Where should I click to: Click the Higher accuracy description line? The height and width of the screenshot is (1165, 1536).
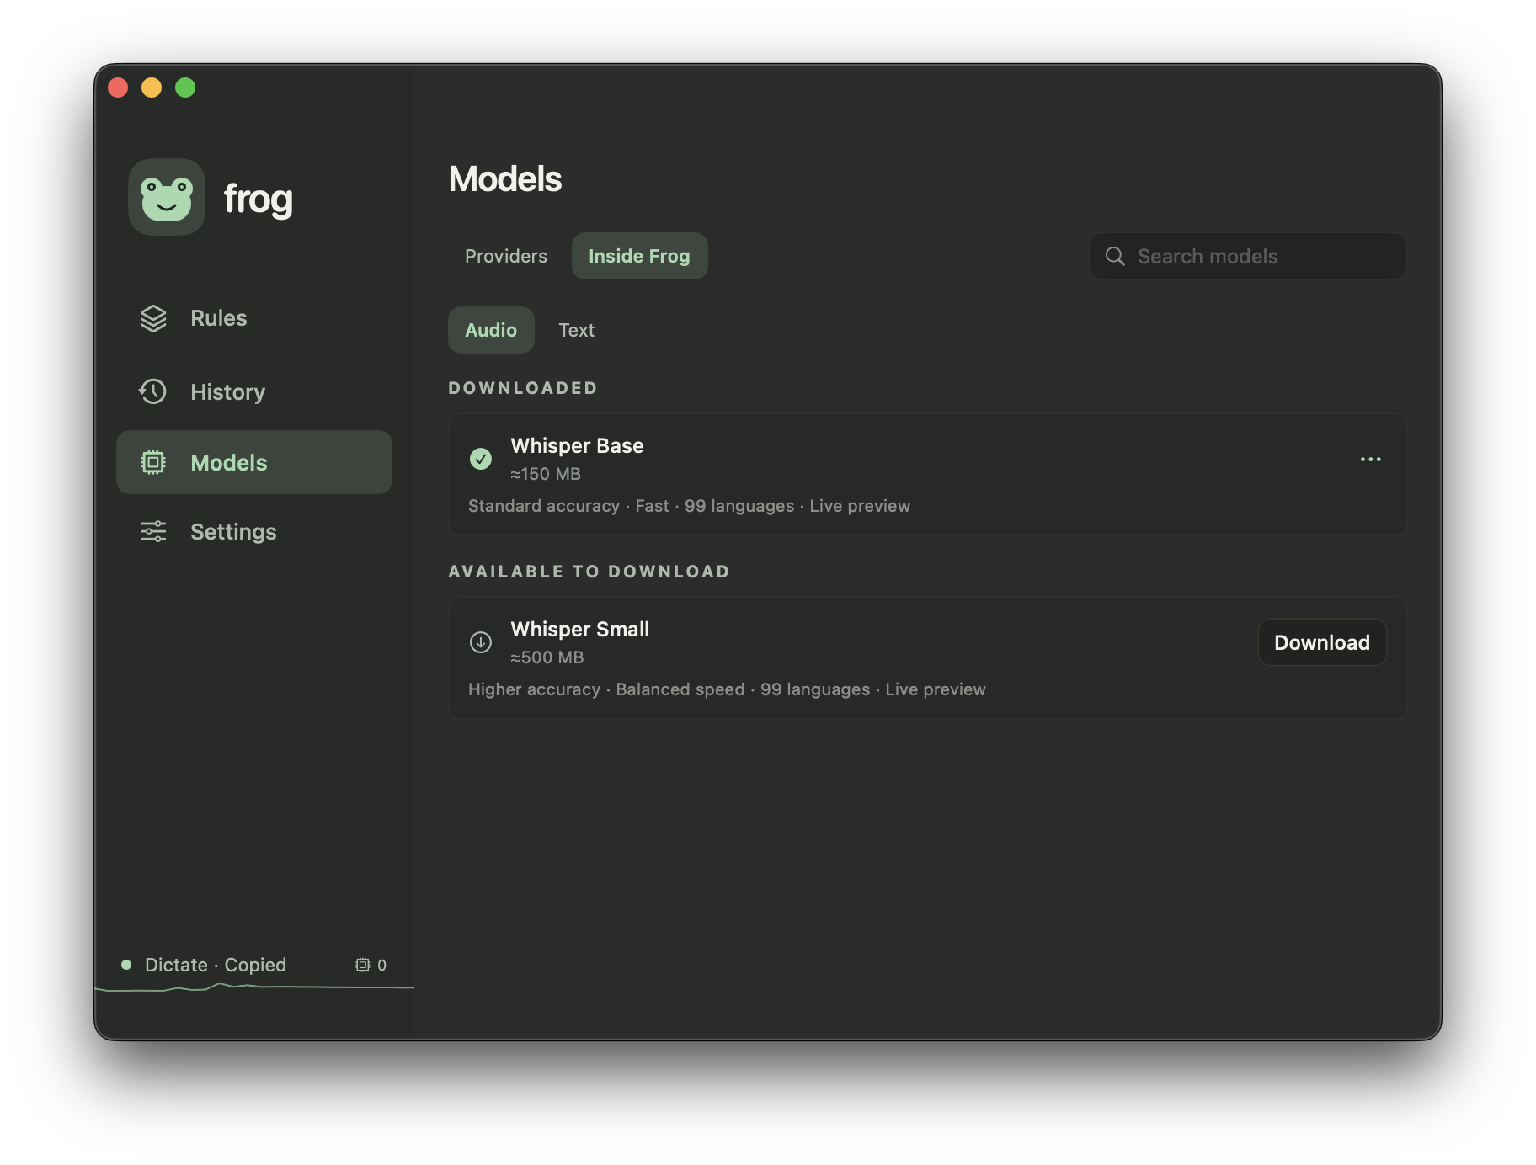[x=727, y=689]
